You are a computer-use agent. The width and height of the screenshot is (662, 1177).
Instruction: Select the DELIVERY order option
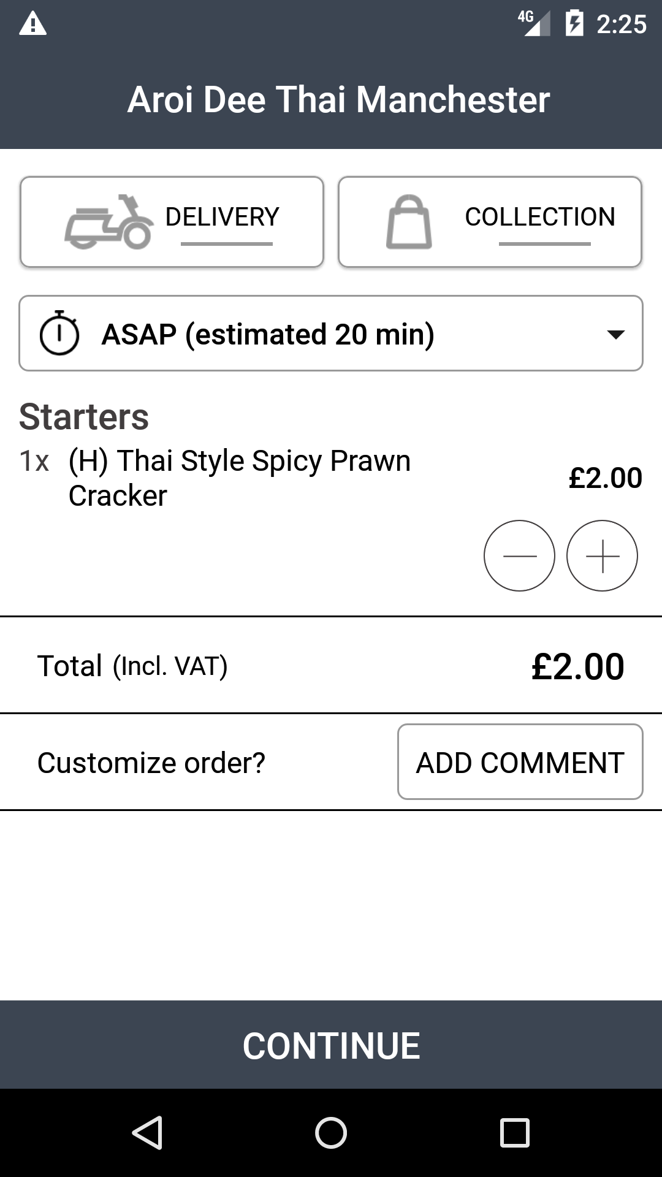pyautogui.click(x=222, y=217)
